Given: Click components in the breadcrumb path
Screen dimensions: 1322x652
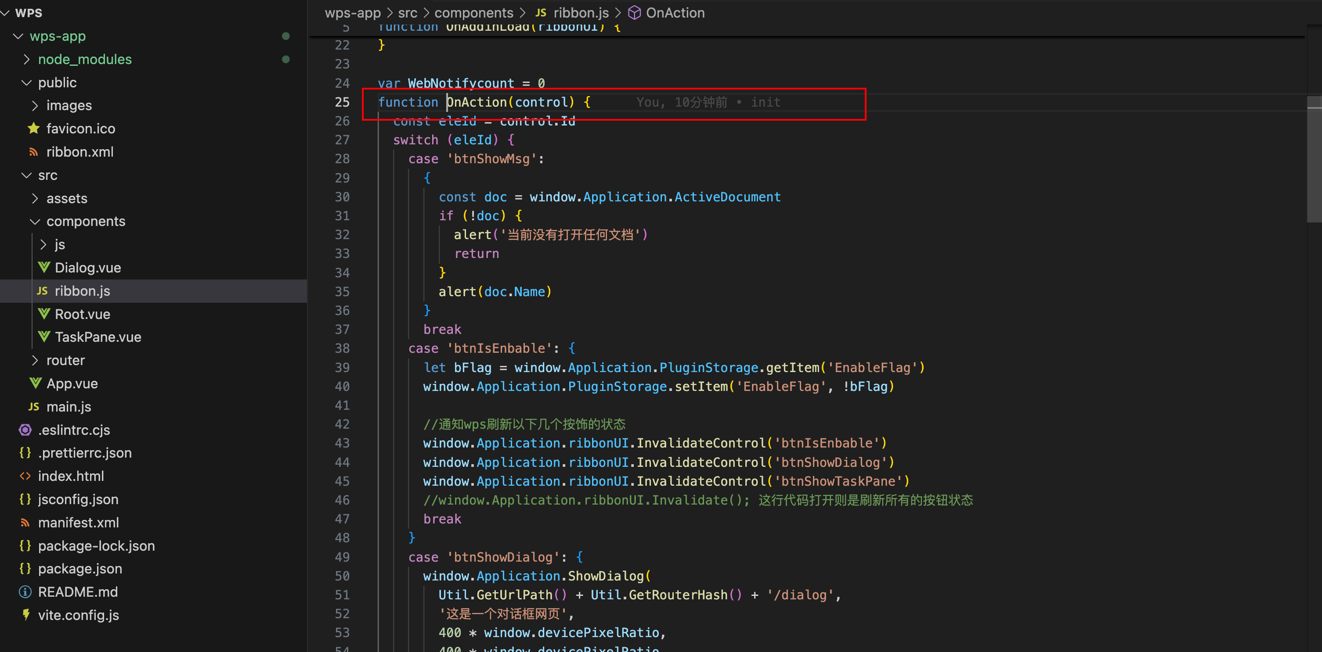Looking at the screenshot, I should coord(473,13).
